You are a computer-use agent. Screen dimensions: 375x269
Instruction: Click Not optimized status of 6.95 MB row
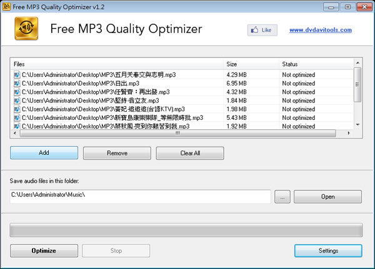click(299, 84)
